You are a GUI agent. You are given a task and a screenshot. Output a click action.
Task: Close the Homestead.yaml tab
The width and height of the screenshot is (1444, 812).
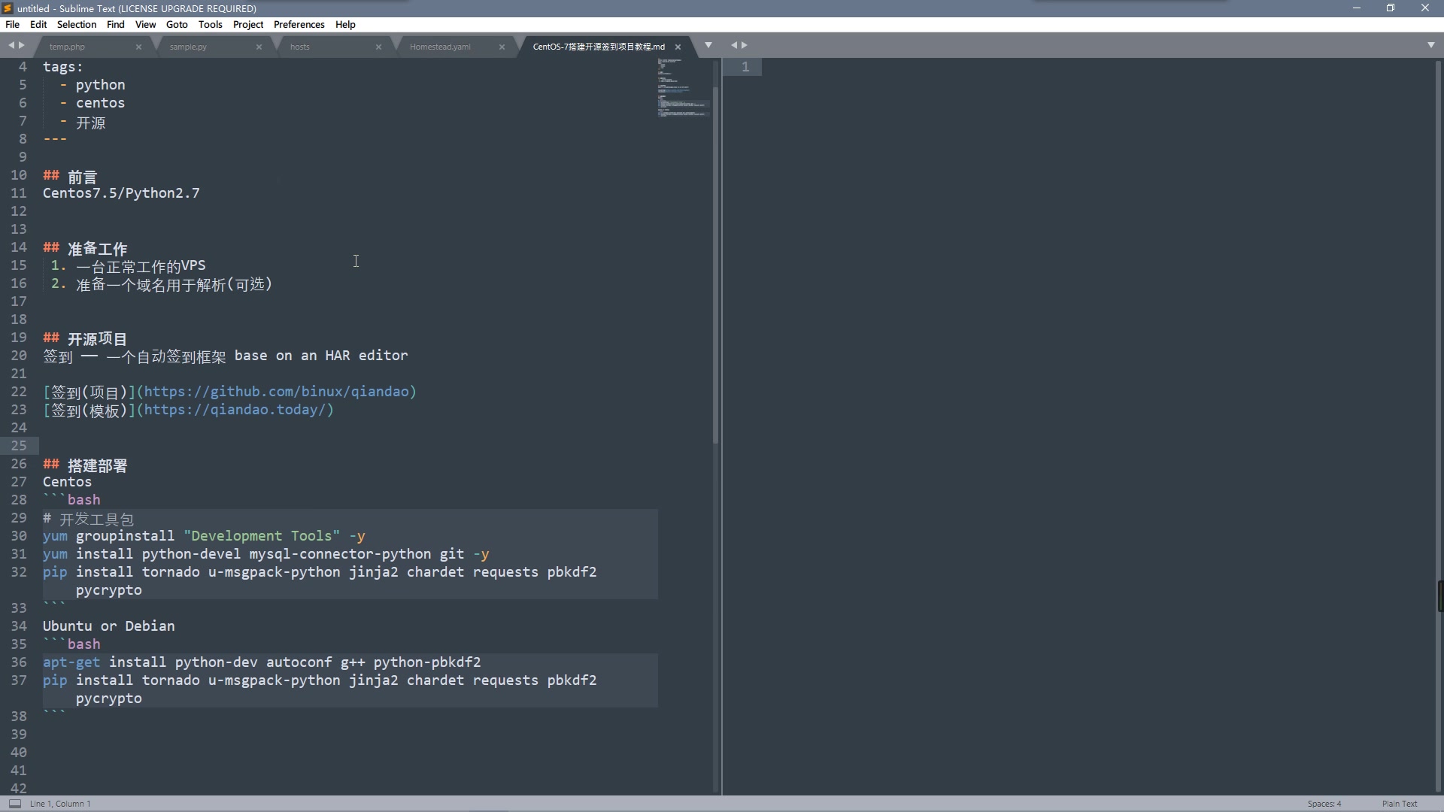tap(502, 47)
